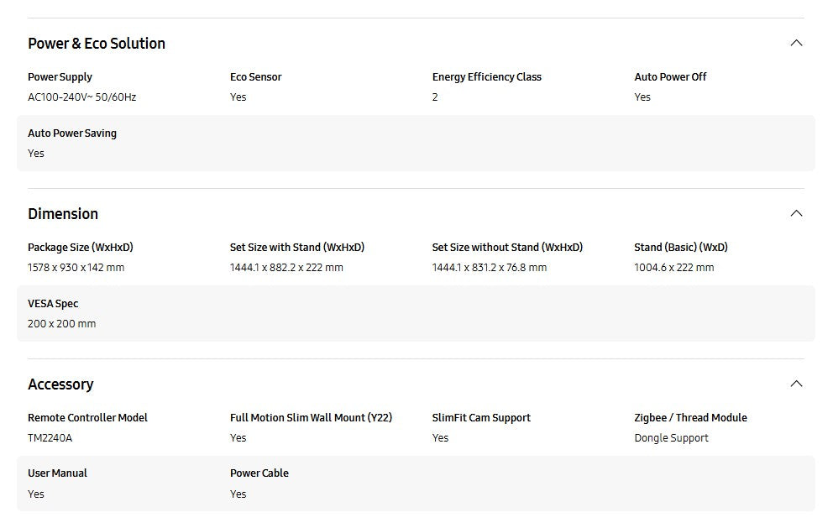Select the 1444.1 x 882.2 x 222 mm value
Screen dimensions: 833x528
click(286, 268)
